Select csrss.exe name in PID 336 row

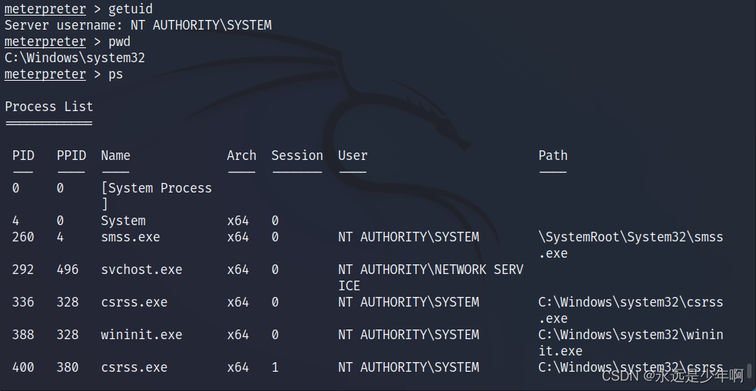pos(134,302)
